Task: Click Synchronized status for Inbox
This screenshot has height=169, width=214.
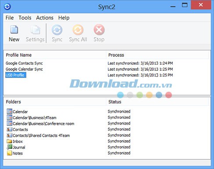Action: tap(119, 141)
